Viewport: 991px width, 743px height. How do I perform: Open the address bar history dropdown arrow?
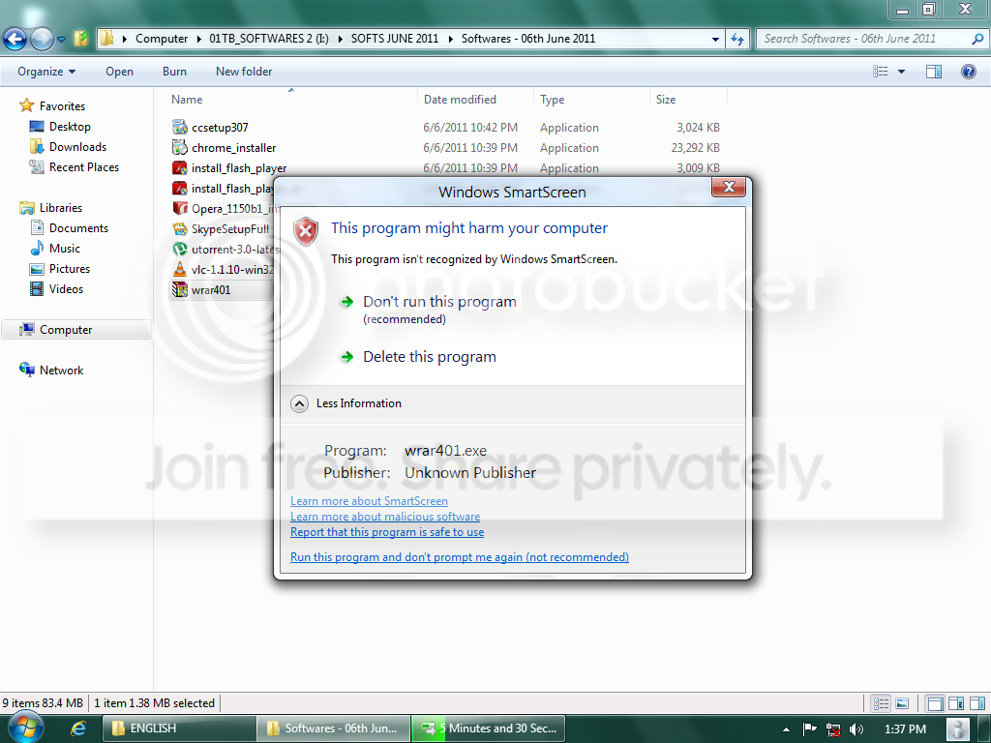715,39
